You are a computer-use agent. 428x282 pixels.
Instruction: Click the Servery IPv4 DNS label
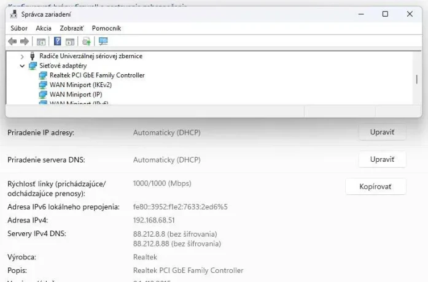[x=37, y=234]
